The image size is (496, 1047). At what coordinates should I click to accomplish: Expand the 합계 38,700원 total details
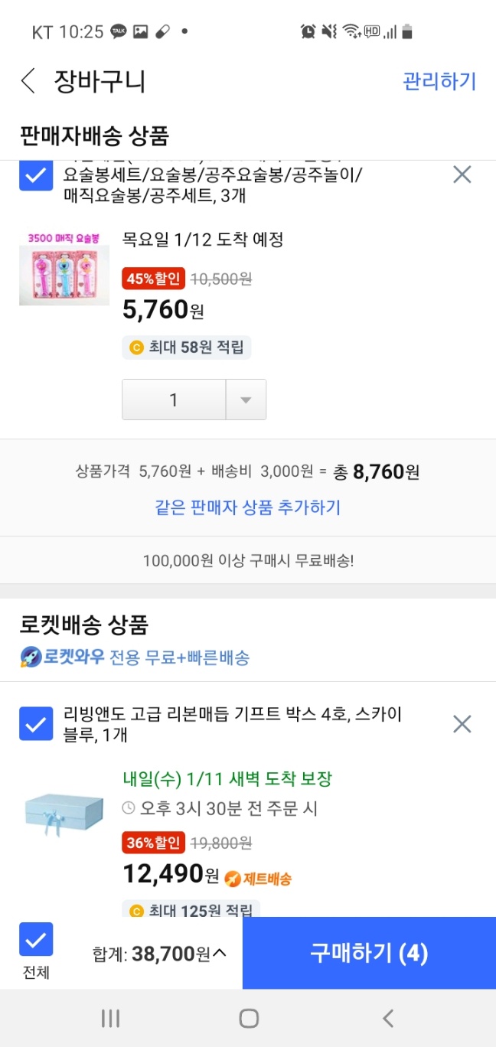(220, 954)
